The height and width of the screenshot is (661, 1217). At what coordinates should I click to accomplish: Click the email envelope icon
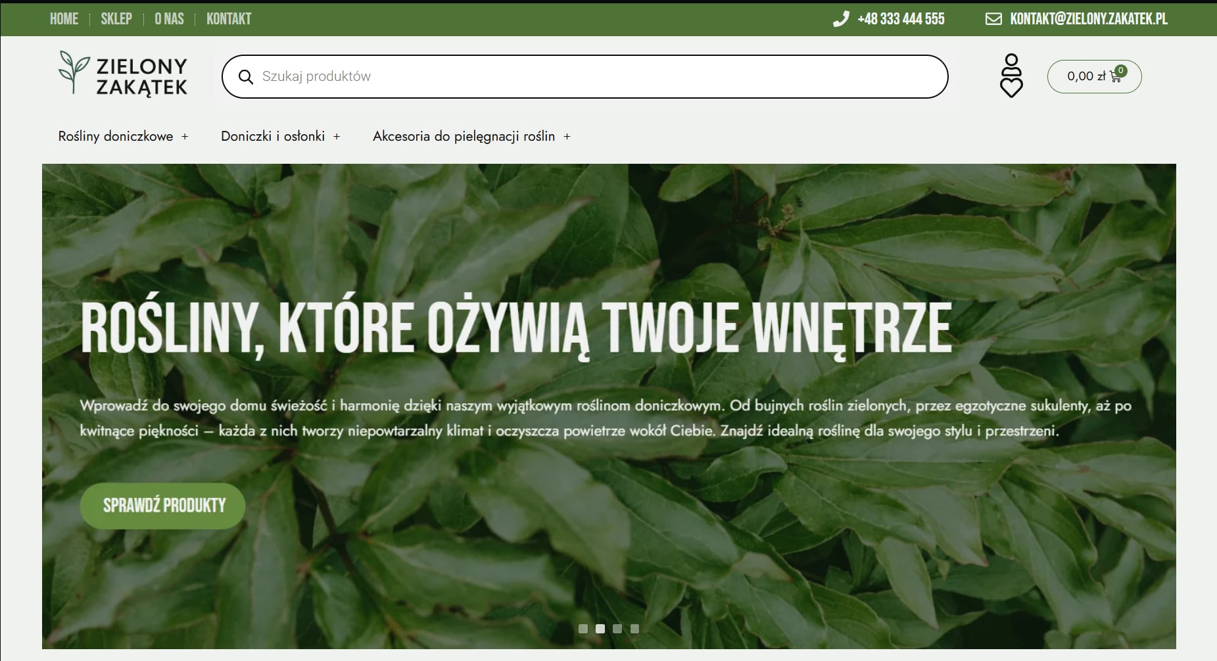tap(993, 19)
